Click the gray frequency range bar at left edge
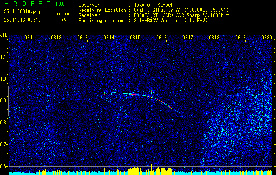Image resolution: width=276 pixels, height=175 pixels. pos(8,101)
